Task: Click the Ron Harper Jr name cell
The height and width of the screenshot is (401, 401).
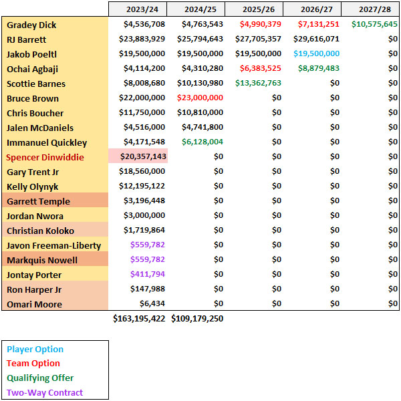Action: pos(55,289)
